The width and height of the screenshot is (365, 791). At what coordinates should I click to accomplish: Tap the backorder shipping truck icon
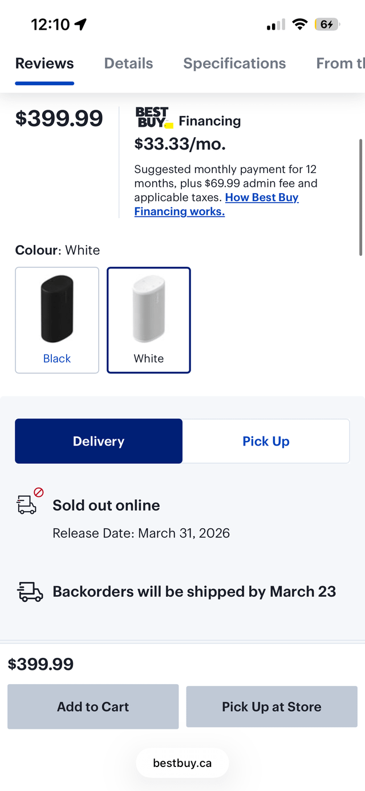coord(30,592)
